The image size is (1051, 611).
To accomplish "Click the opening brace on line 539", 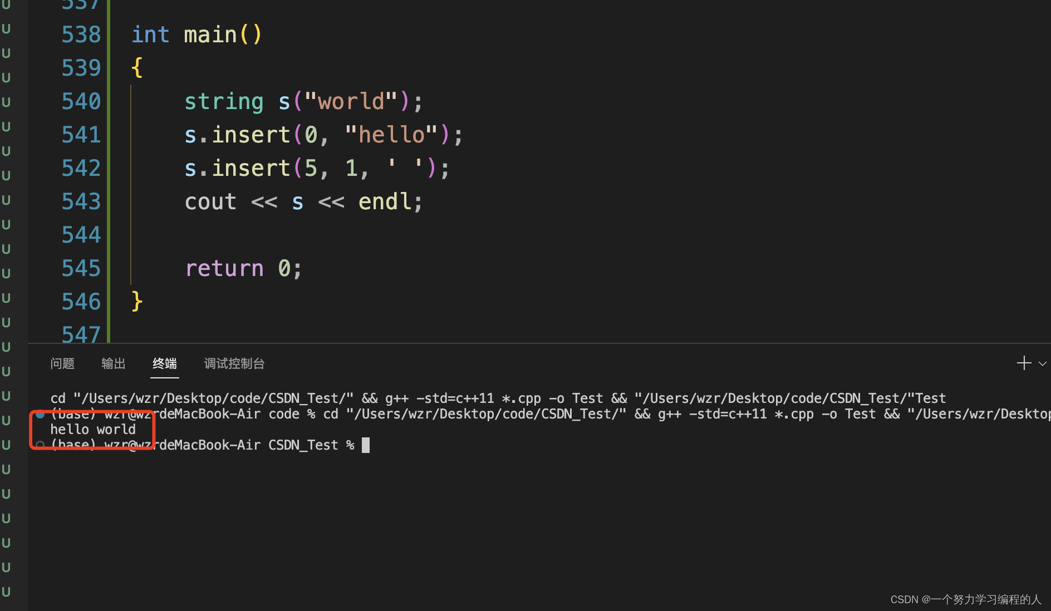I will (137, 68).
